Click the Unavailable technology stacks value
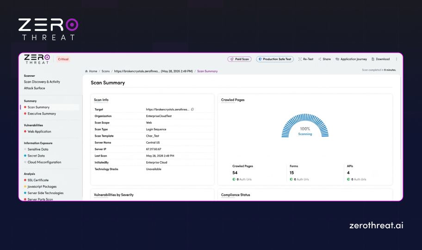The height and width of the screenshot is (250, 422). 154,169
